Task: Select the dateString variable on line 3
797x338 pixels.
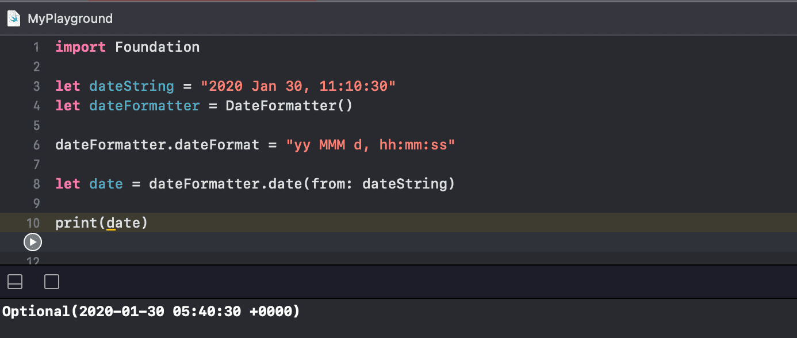Action: click(x=131, y=86)
